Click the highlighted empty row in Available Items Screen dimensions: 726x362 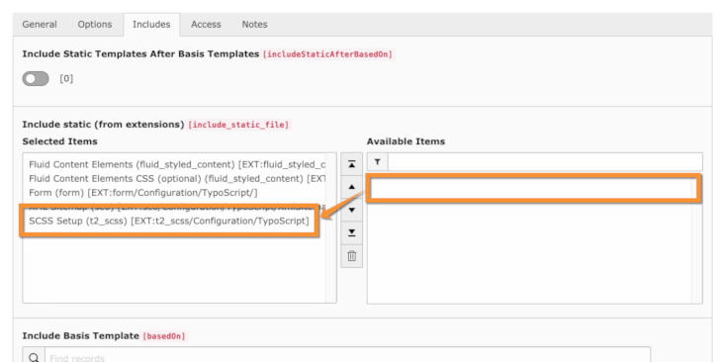[x=532, y=188]
